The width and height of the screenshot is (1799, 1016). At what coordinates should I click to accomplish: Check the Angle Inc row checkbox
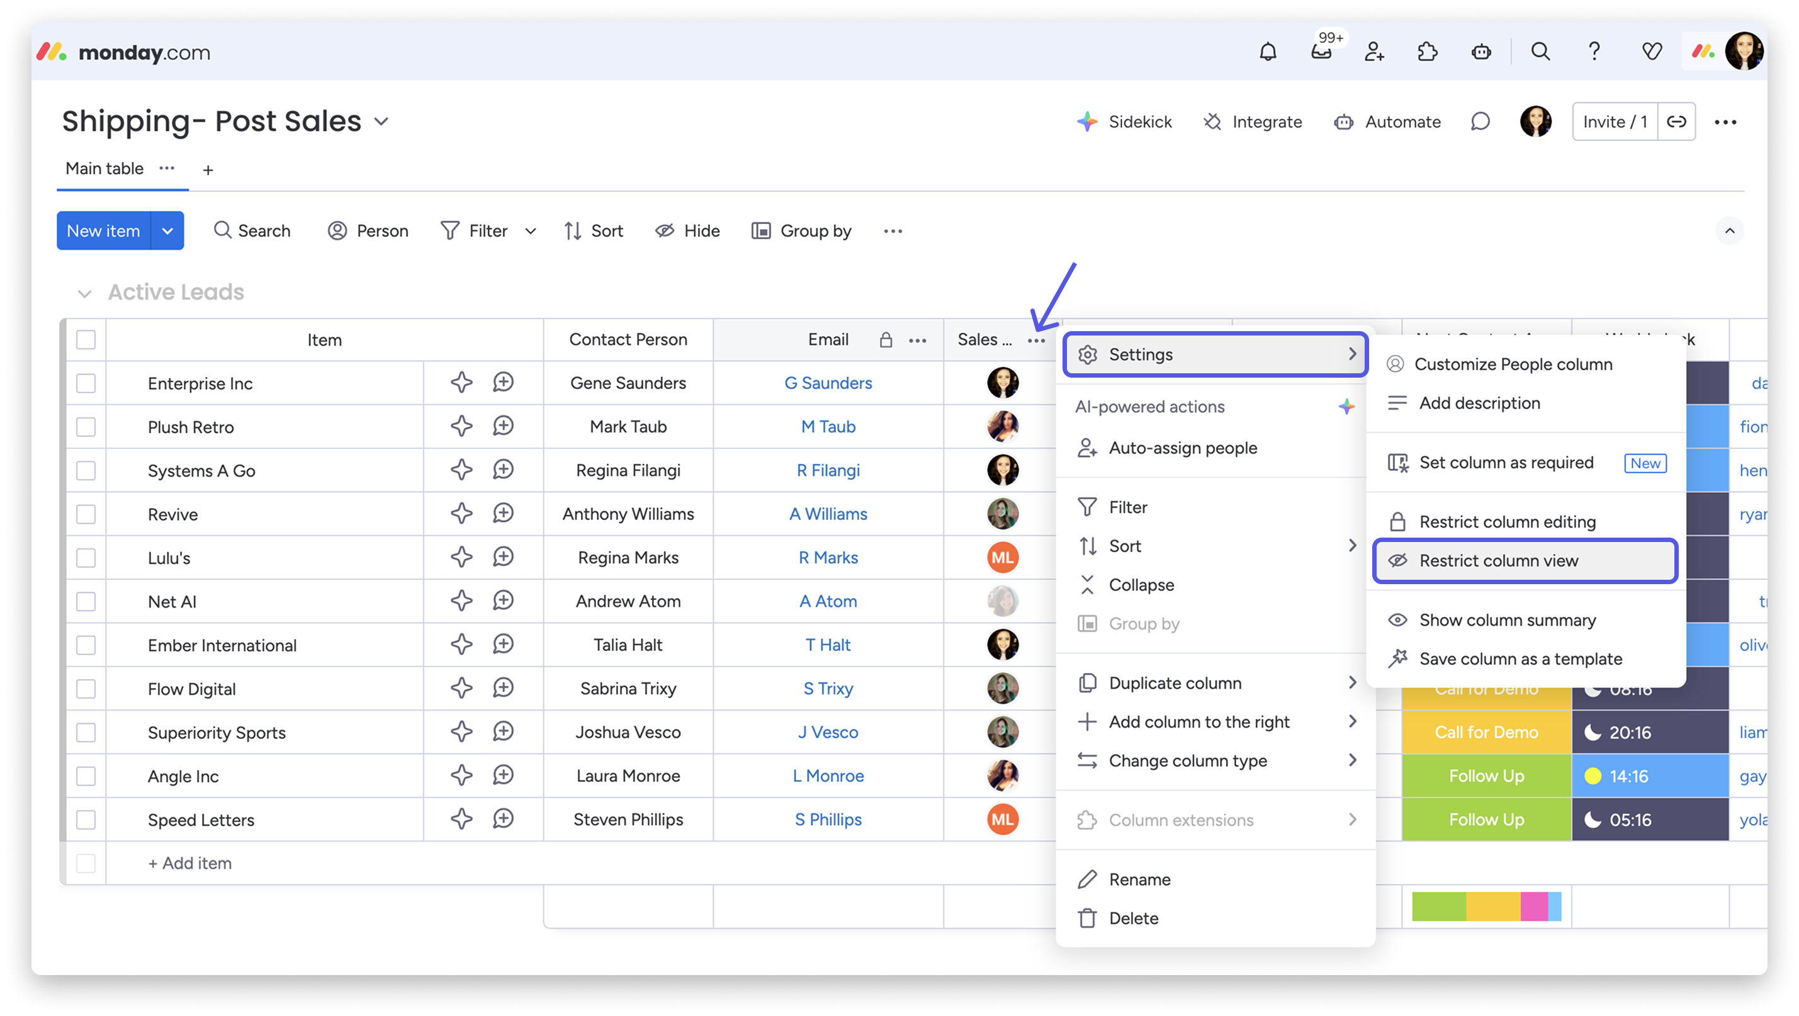(x=86, y=776)
